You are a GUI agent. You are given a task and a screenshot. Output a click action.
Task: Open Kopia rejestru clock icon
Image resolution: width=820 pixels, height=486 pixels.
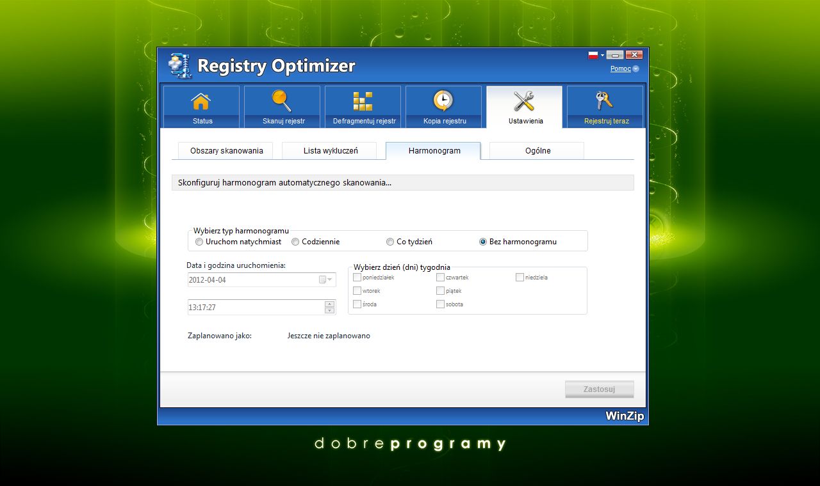click(443, 101)
